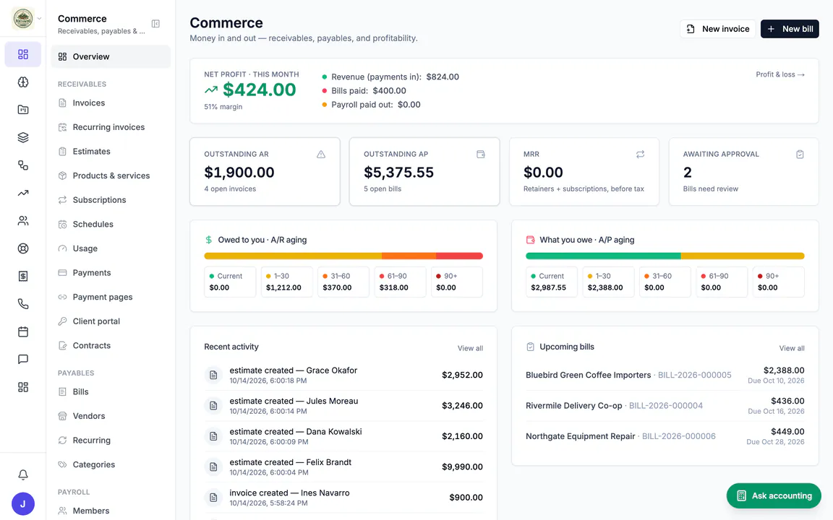Open Schedules in the sidebar
Screen dimensions: 833x520
(111, 225)
